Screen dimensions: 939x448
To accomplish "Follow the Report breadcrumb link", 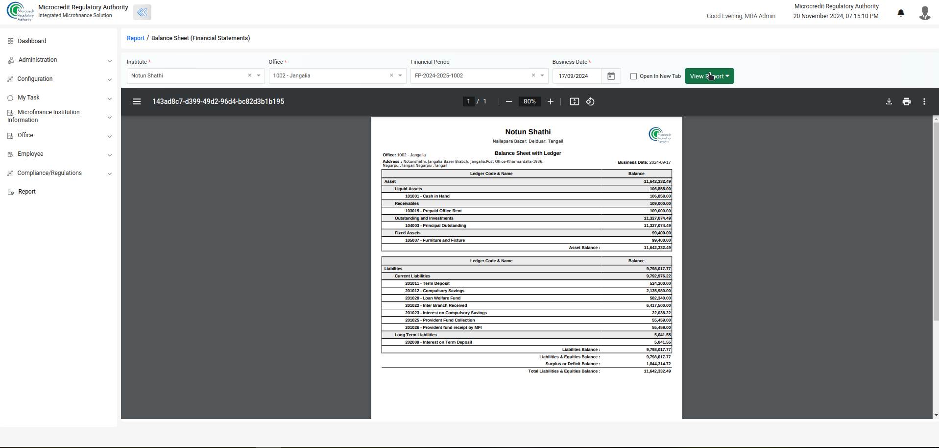I will click(x=136, y=38).
